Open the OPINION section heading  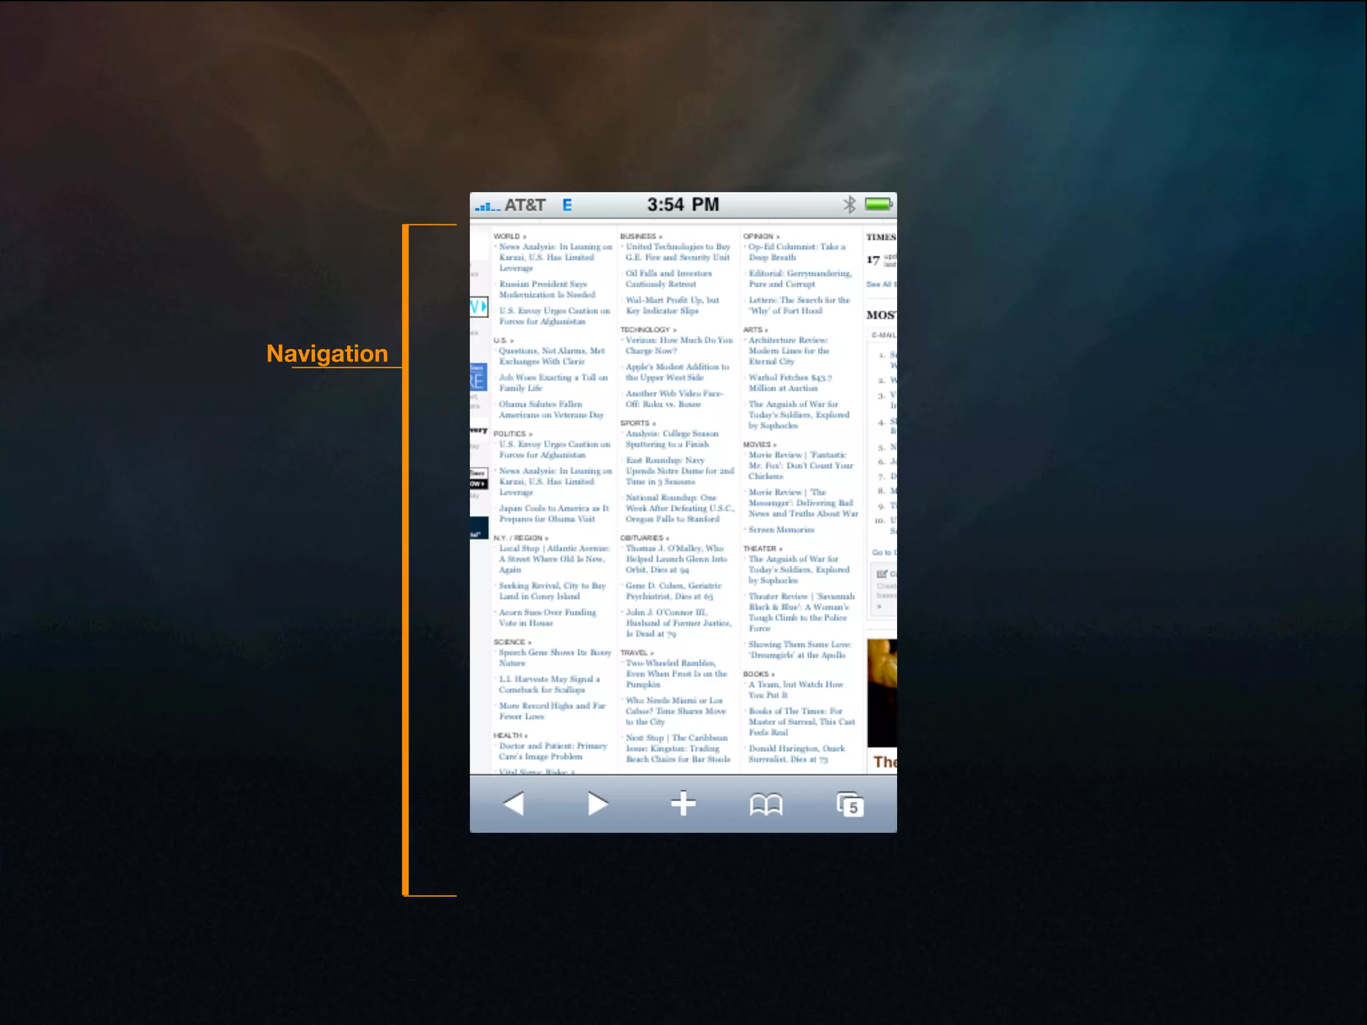click(x=759, y=236)
